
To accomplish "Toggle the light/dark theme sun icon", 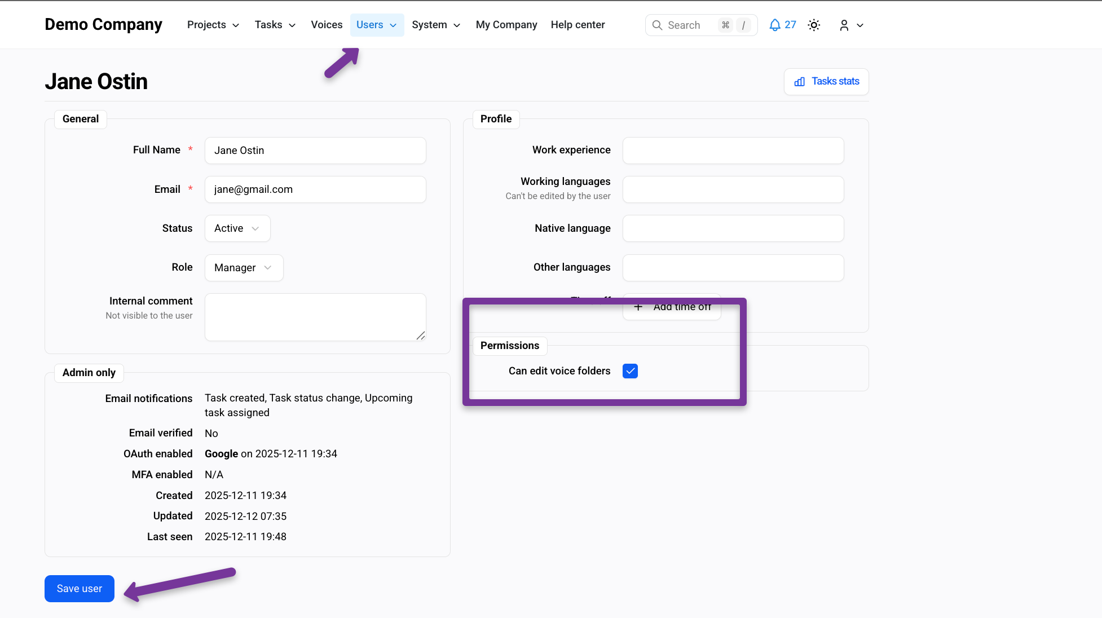I will 814,25.
